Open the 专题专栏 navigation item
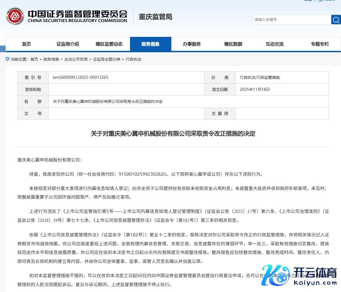 [x=320, y=44]
